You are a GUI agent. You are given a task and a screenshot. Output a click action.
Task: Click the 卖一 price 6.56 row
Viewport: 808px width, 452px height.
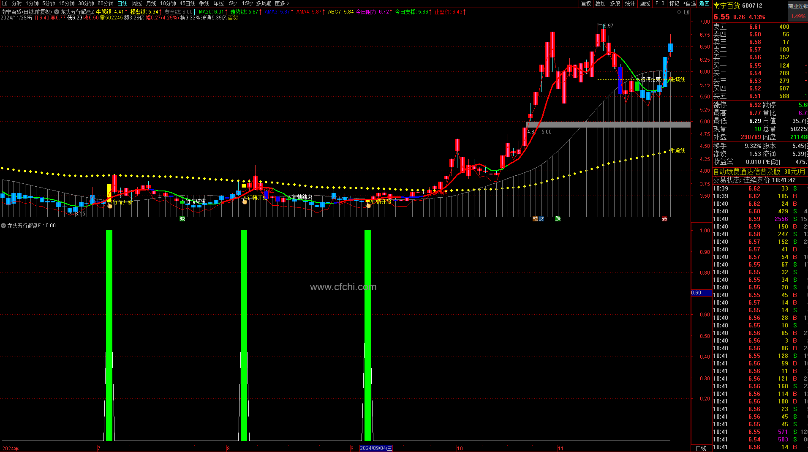coord(760,57)
